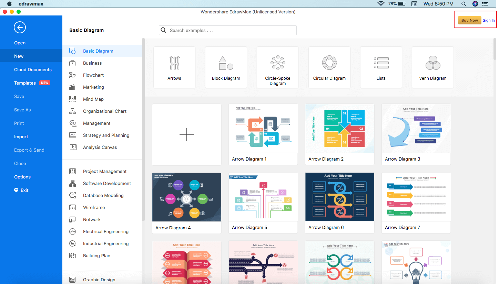Click the Wi-Fi icon in menu bar
499x284 pixels.
381,4
